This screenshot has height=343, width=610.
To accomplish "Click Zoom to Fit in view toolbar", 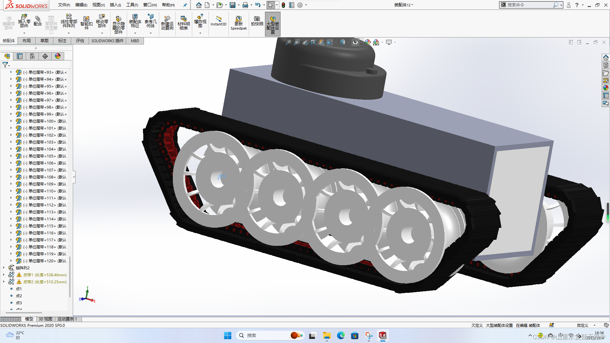I will [288, 42].
